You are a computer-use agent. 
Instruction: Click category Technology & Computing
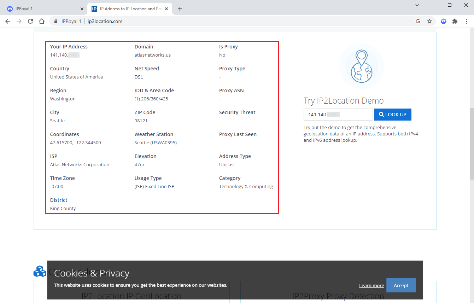pos(246,187)
